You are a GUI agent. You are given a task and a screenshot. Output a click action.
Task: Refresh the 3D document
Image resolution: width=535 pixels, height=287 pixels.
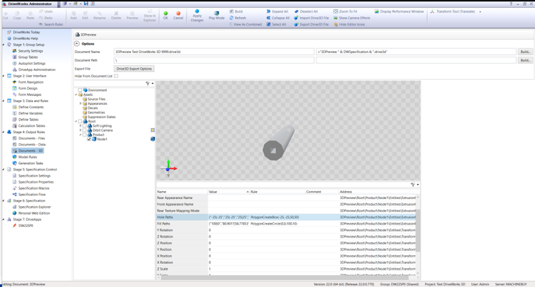tap(237, 18)
